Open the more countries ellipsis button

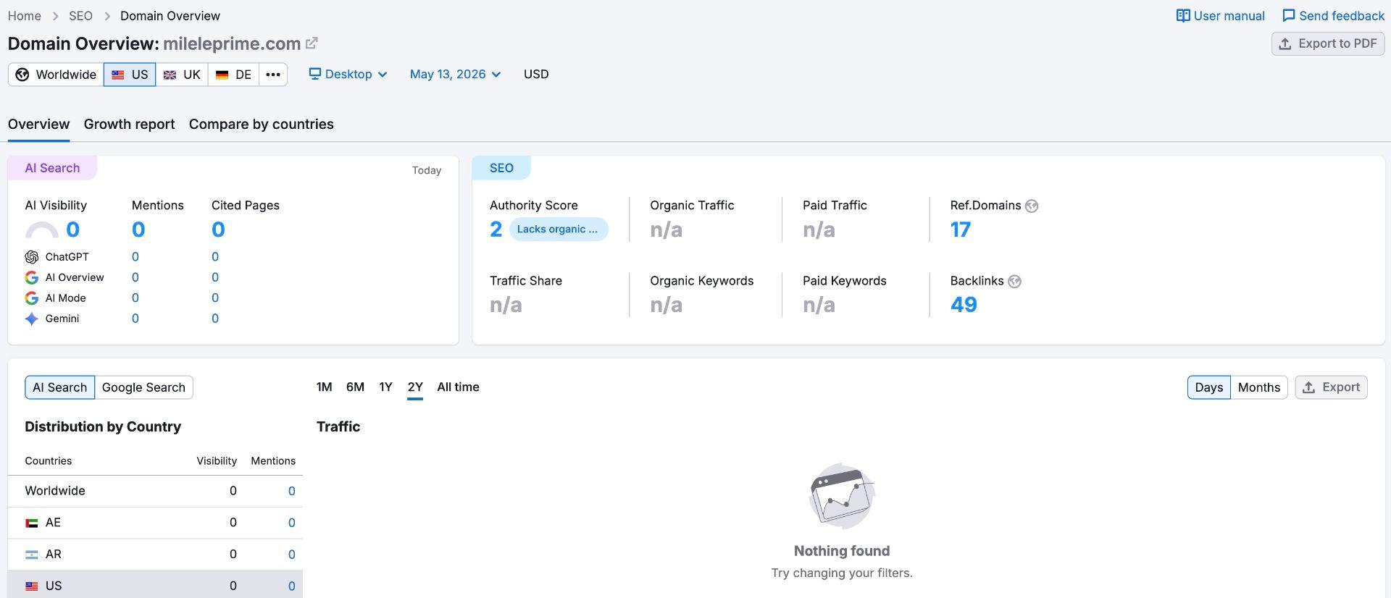(x=273, y=75)
